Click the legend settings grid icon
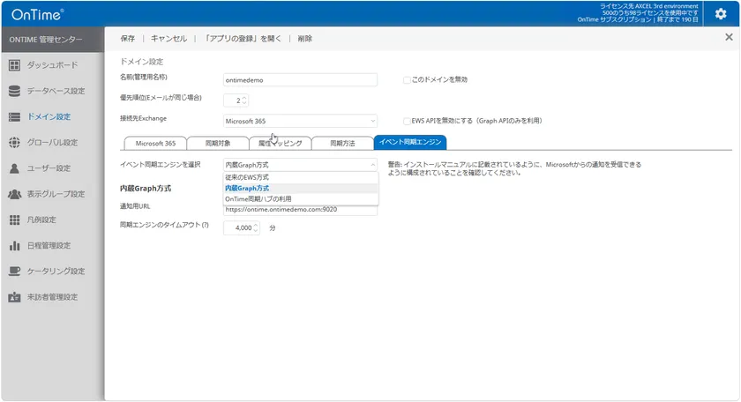 click(15, 220)
